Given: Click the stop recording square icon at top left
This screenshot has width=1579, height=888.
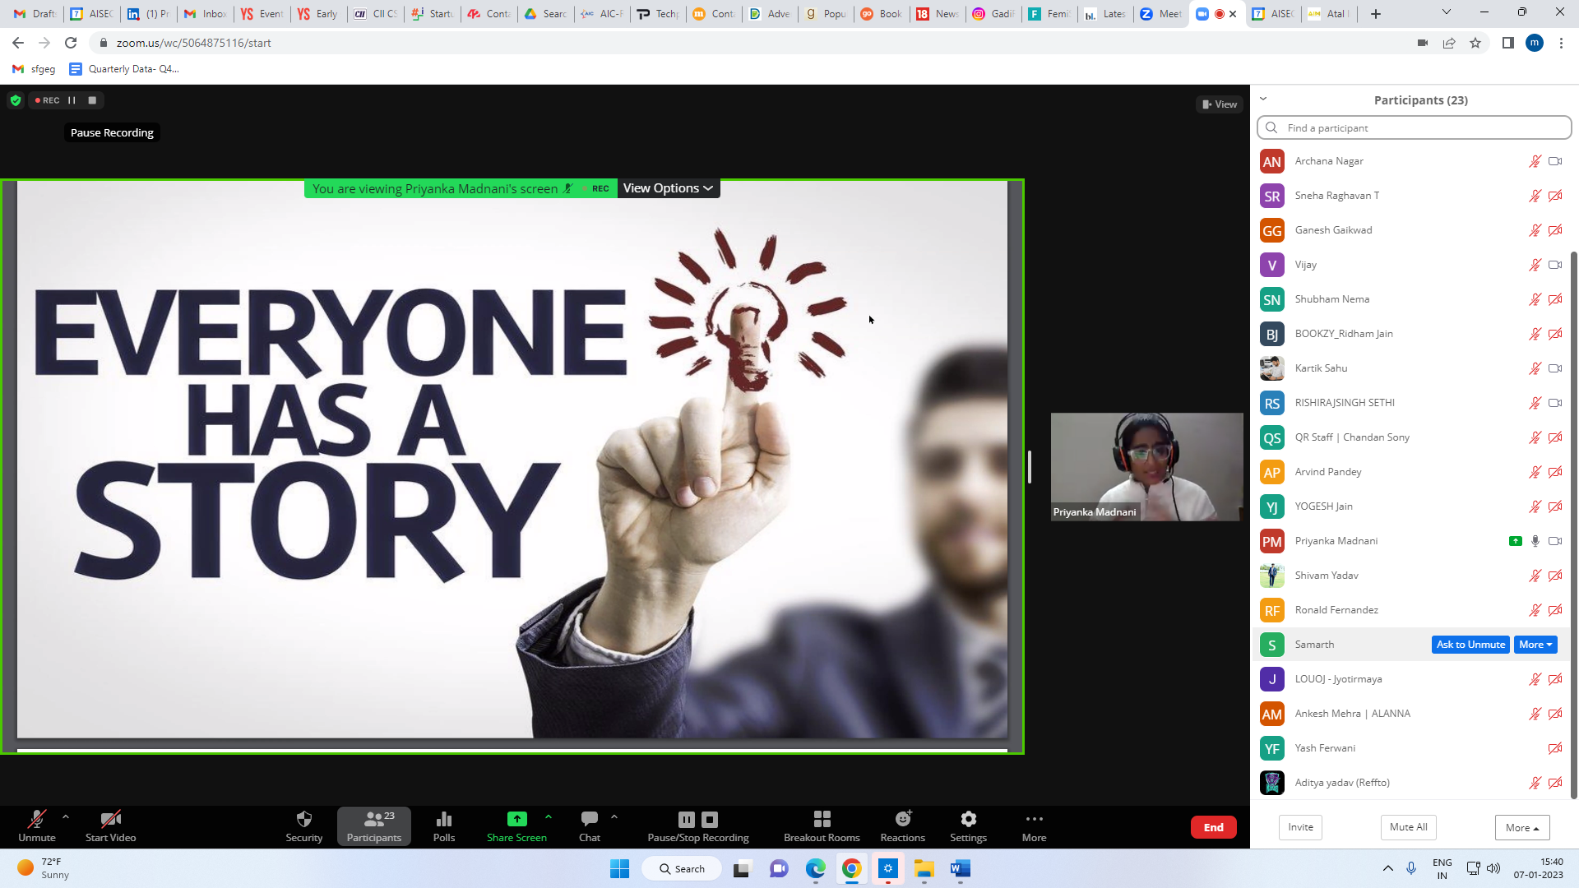Looking at the screenshot, I should pos(92,100).
